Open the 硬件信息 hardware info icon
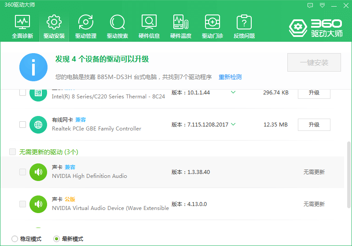Image resolution: width=352 pixels, height=246 pixels. point(149,26)
